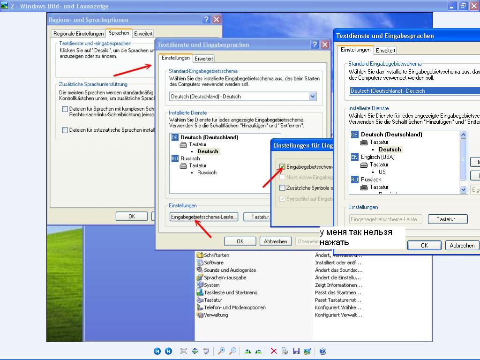Viewport: 480px width, 360px height.
Task: Click the Best Fit toolbar icon
Action: (x=184, y=351)
